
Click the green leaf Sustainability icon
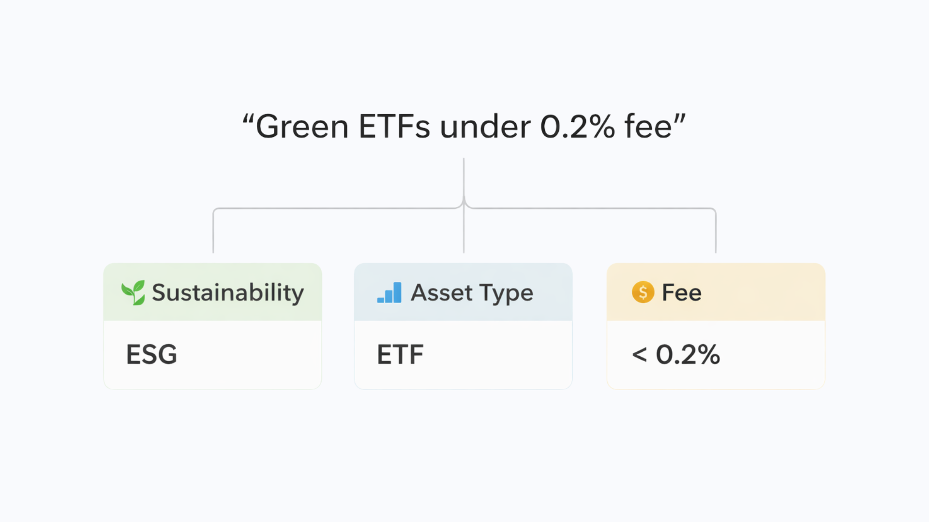point(133,292)
